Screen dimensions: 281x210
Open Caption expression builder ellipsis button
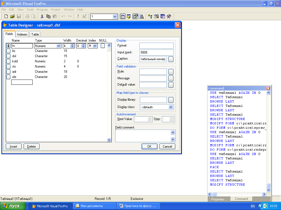click(171, 59)
